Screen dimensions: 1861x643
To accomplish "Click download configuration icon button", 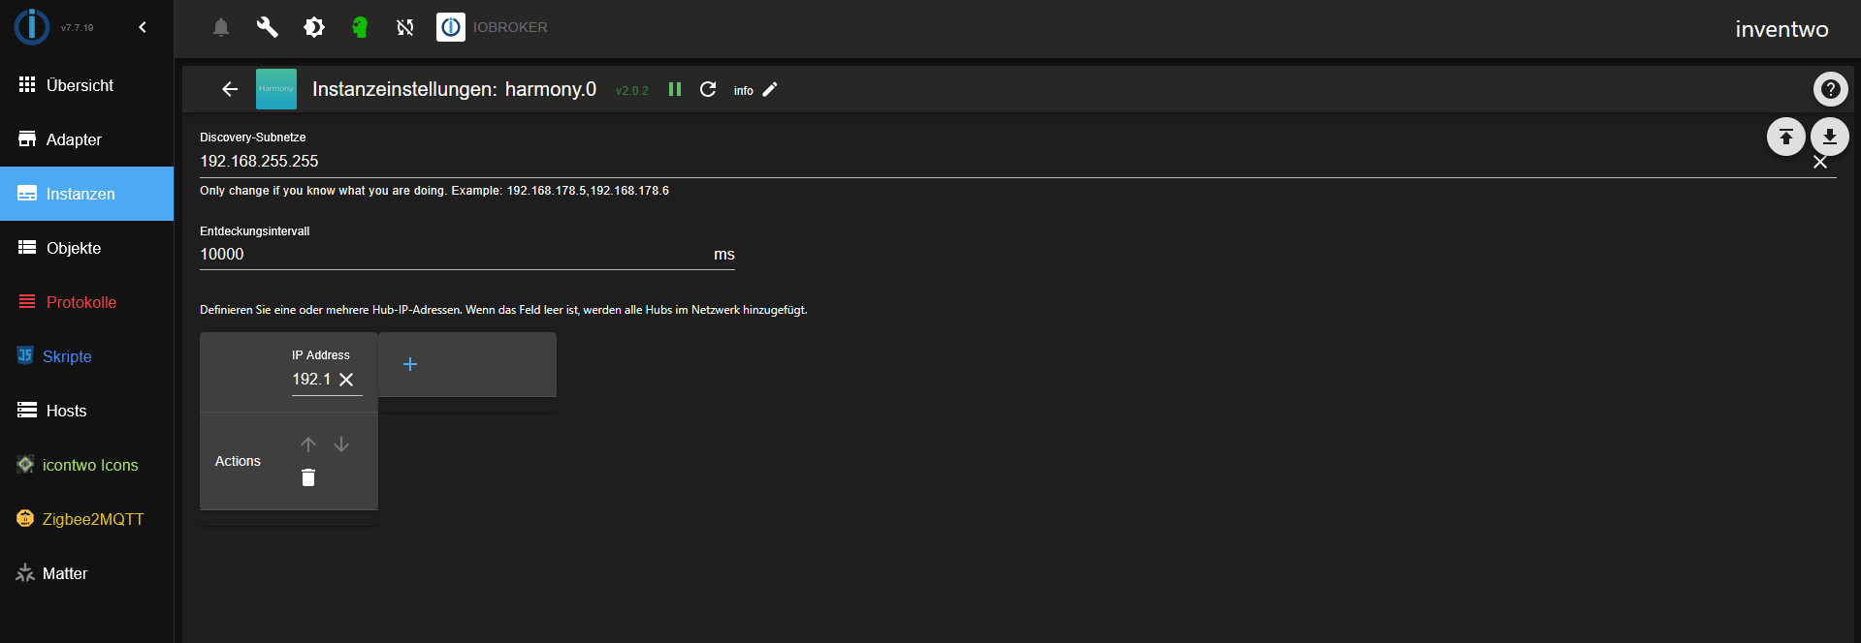I will (x=1829, y=137).
